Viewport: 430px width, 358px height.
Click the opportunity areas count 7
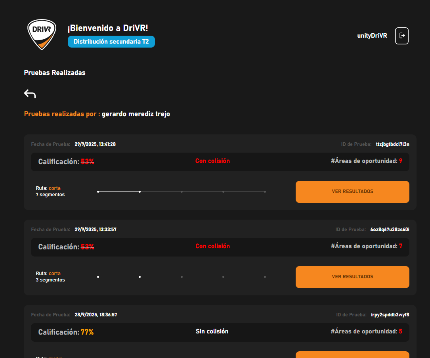(401, 246)
